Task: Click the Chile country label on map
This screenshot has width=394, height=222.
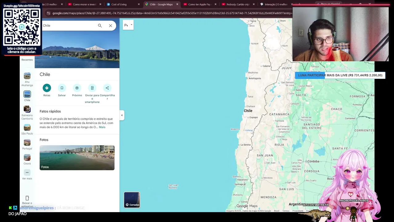Action: click(x=248, y=111)
